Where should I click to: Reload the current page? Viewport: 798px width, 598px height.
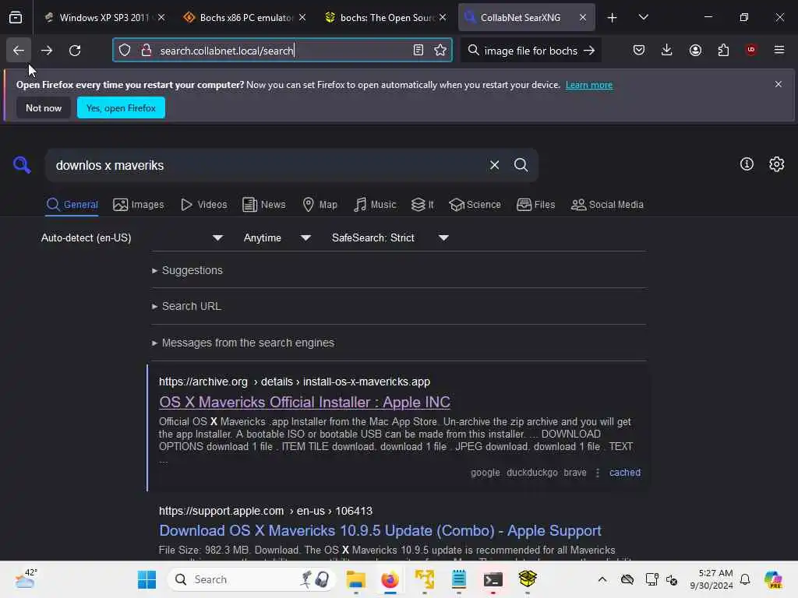(x=75, y=51)
